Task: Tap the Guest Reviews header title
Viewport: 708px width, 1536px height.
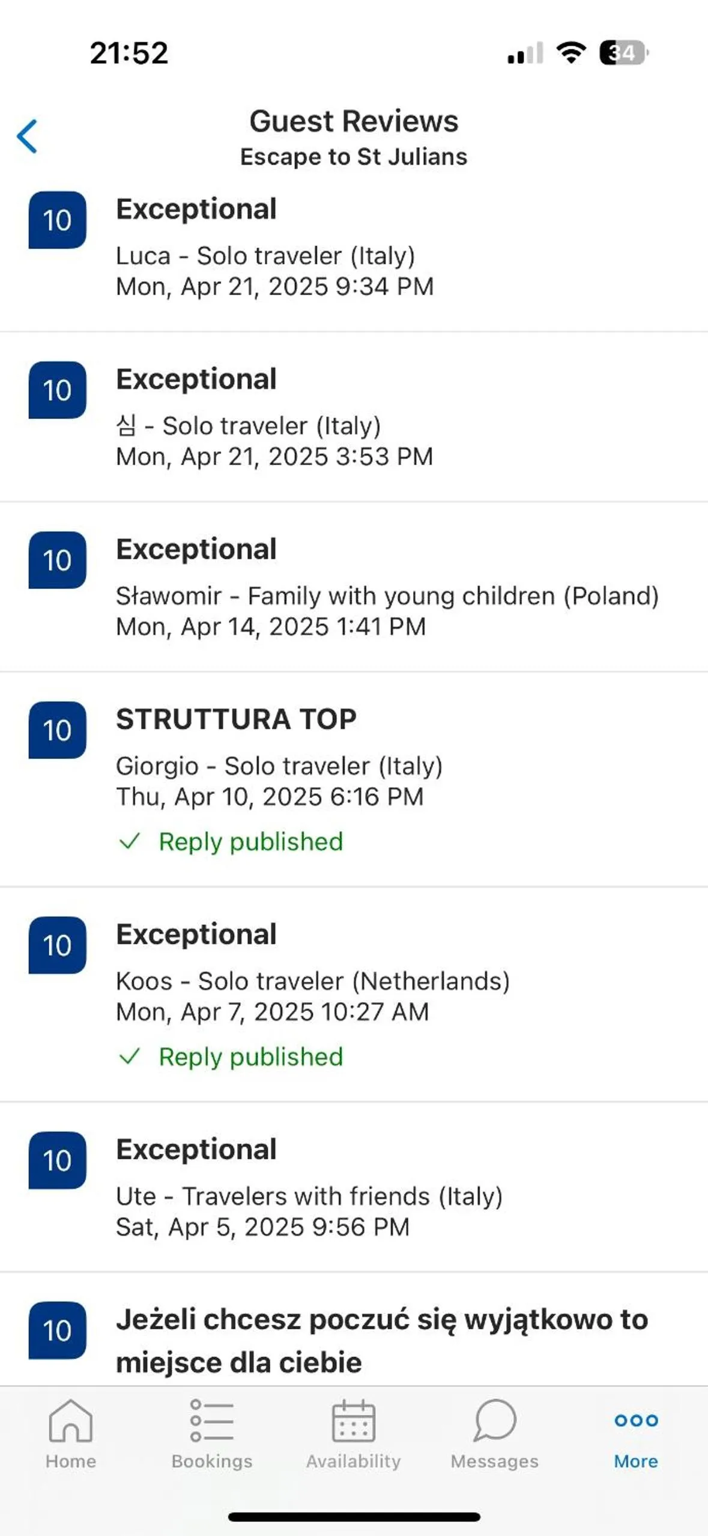Action: 354,121
